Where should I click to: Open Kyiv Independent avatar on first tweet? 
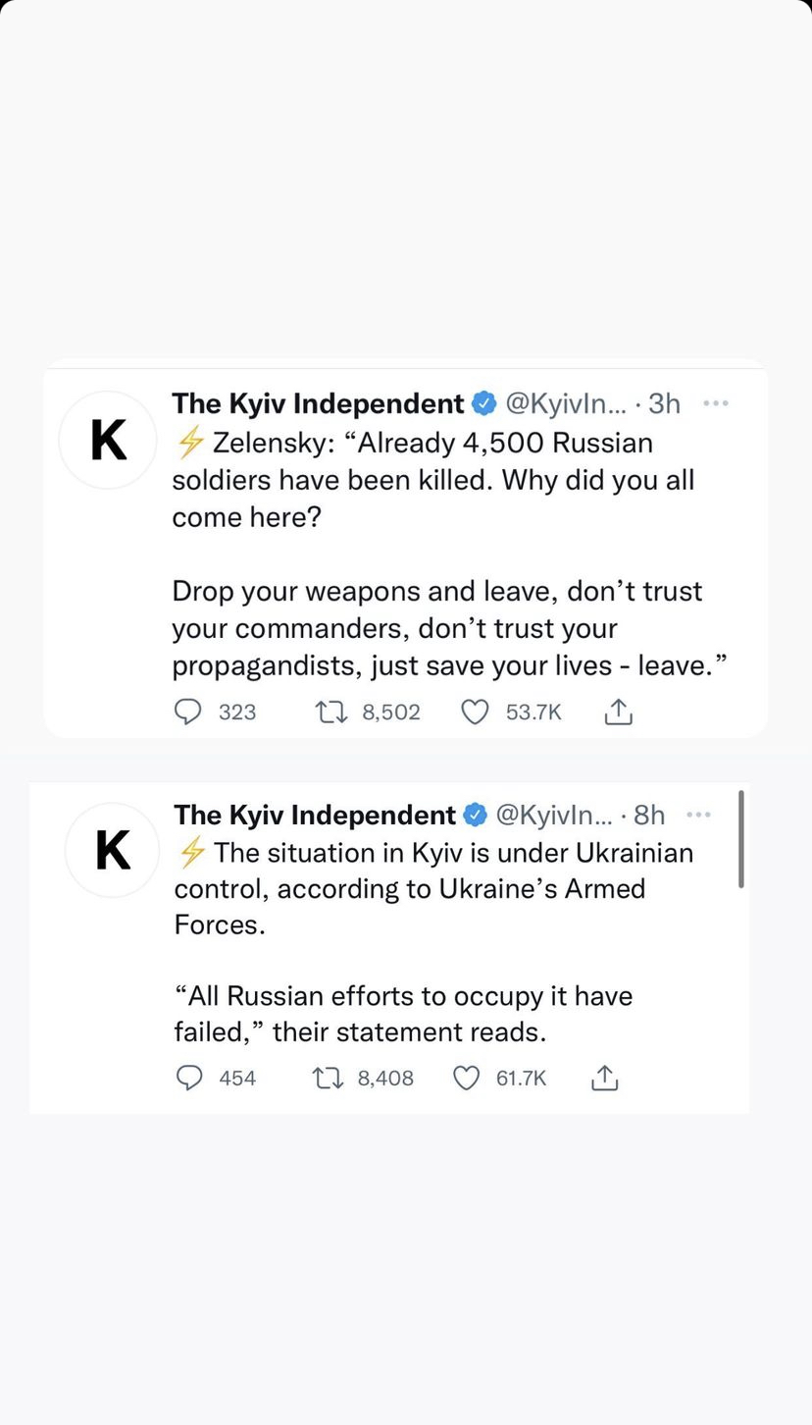[x=108, y=441]
